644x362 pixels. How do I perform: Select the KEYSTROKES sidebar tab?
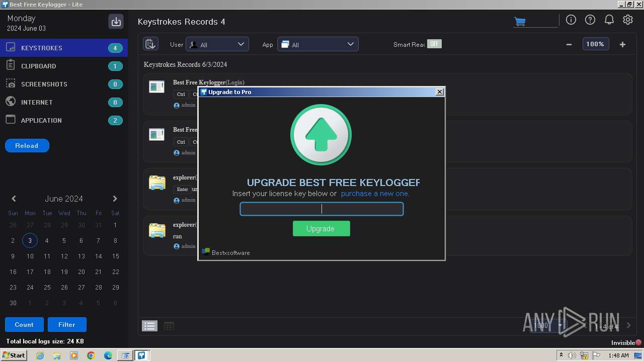[64, 48]
